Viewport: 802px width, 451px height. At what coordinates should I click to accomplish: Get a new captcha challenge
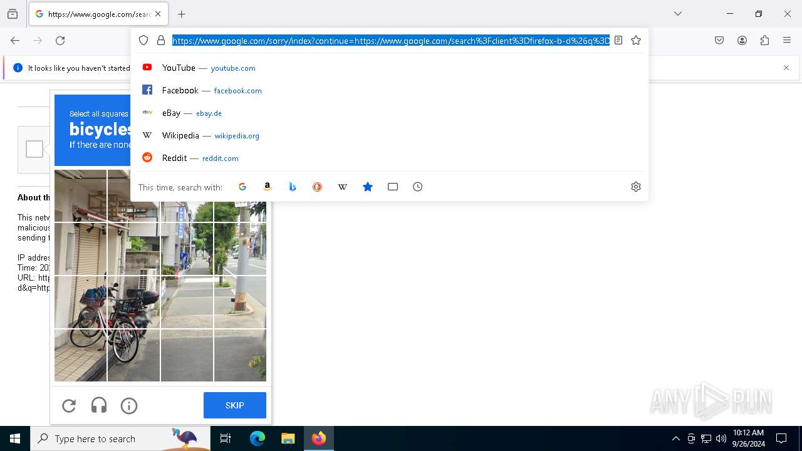[x=69, y=406]
